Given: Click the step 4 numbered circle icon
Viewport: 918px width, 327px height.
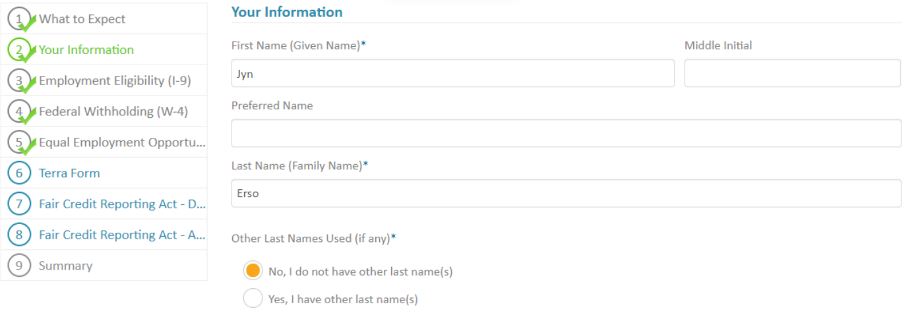Looking at the screenshot, I should (x=19, y=111).
